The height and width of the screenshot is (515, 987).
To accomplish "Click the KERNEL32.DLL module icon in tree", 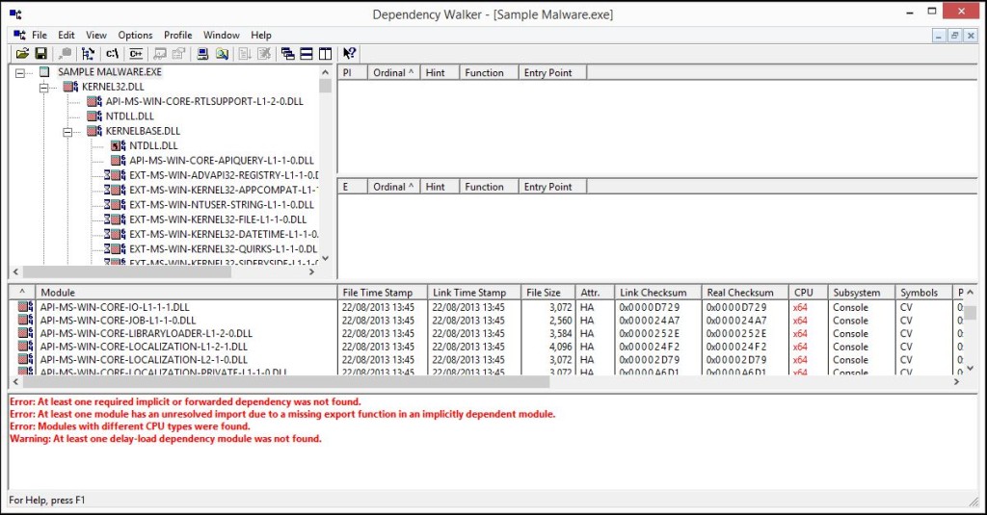I will click(70, 87).
